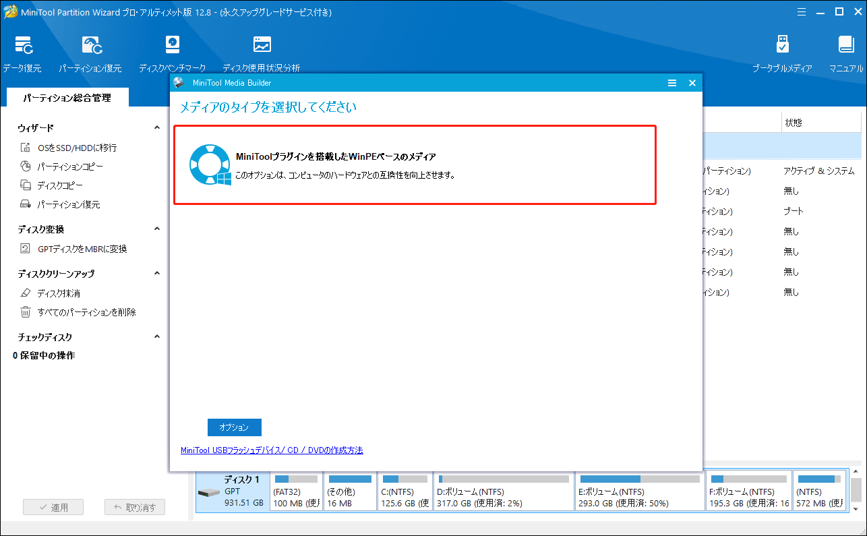Screen dimensions: 867x536
Task: Collapse the ディスククリーンアップ section
Action: pos(157,274)
